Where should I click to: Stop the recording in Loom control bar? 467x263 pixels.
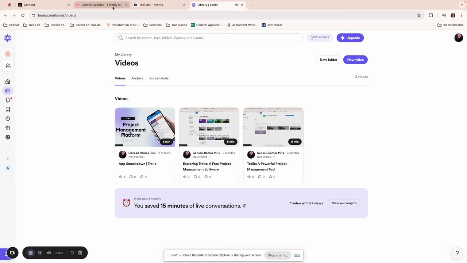coord(31,253)
